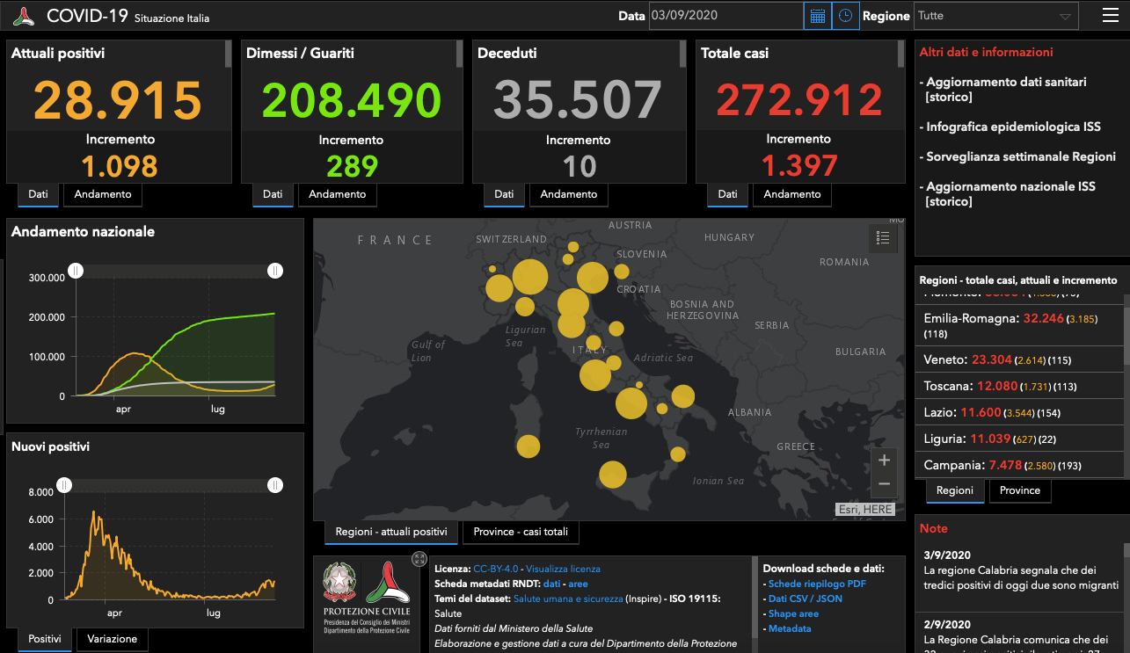Open the Regione dropdown showing Tutte
The image size is (1130, 653).
(995, 16)
